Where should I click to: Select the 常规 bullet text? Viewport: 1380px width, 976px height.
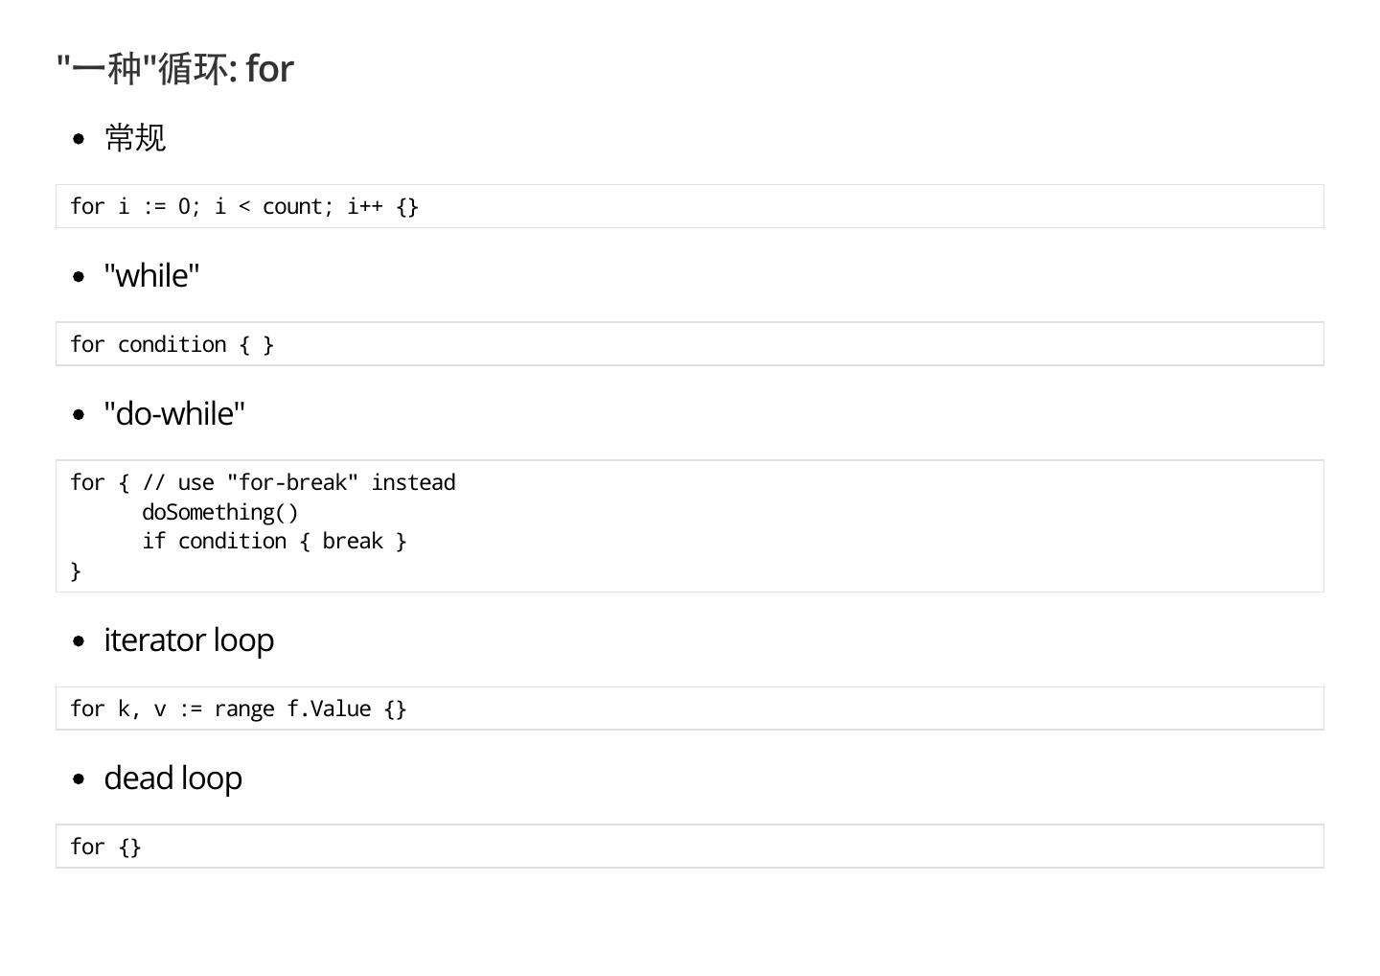pyautogui.click(x=135, y=138)
